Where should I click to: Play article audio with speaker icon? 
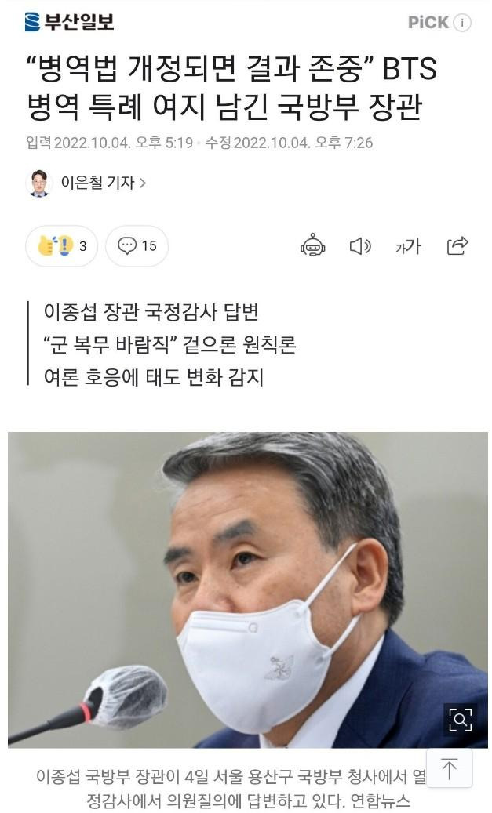[359, 246]
